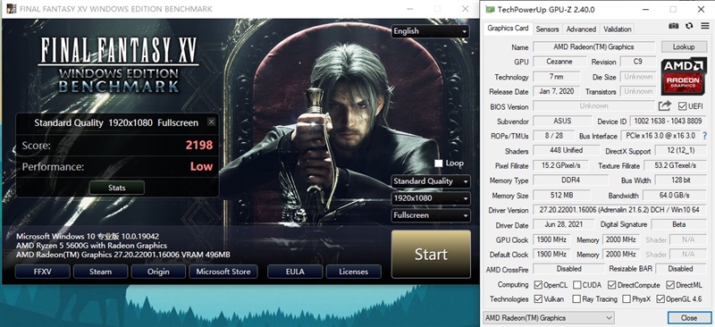
Task: Toggle the PhysX checkbox
Action: point(627,299)
